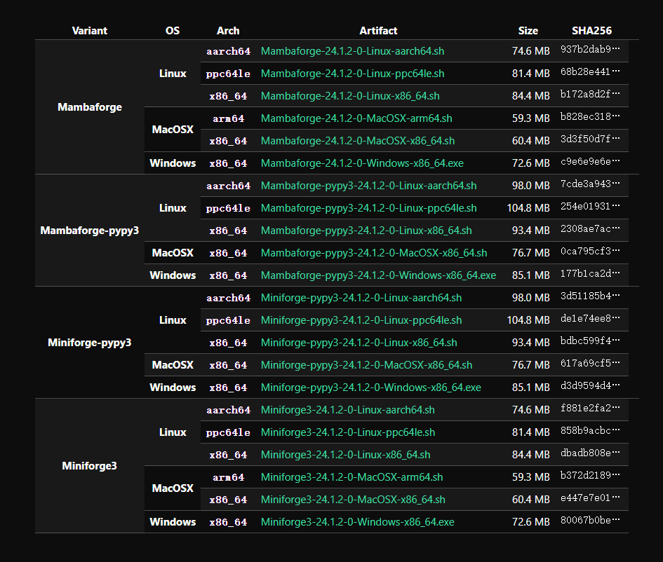Click the truncated SHA256 hash 937b2dab9
The height and width of the screenshot is (562, 663).
pyautogui.click(x=590, y=50)
